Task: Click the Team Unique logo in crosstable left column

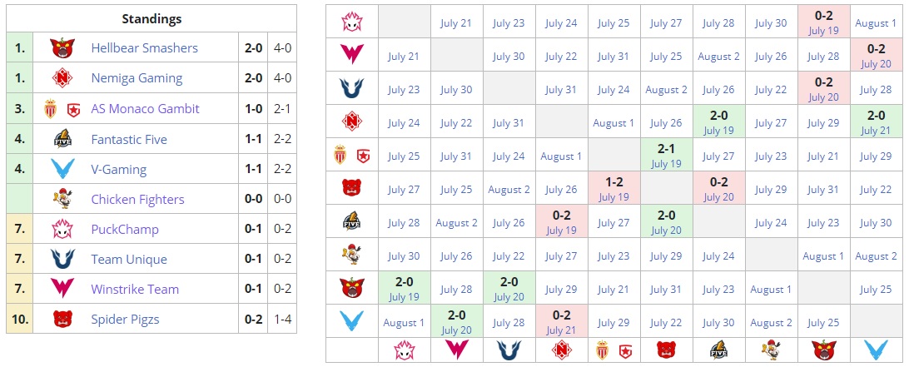Action: pyautogui.click(x=351, y=89)
